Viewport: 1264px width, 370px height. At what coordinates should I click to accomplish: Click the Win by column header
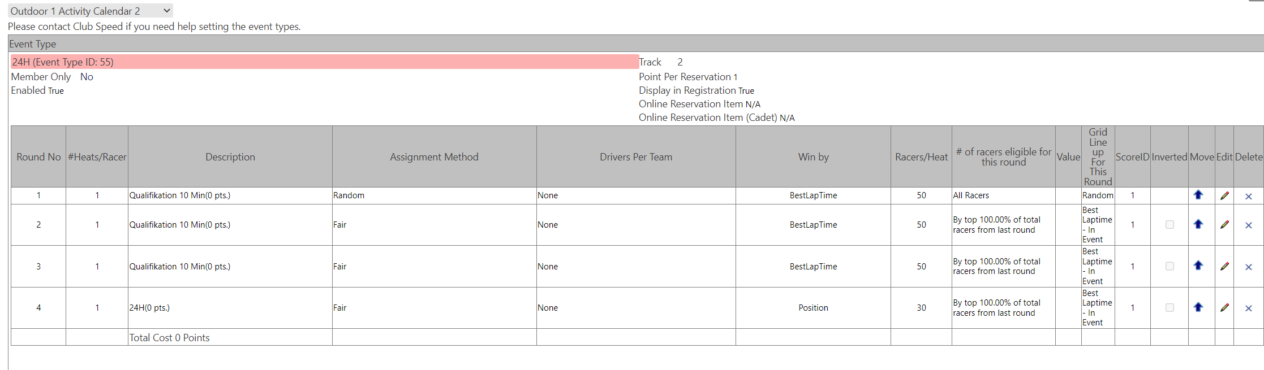pos(813,157)
